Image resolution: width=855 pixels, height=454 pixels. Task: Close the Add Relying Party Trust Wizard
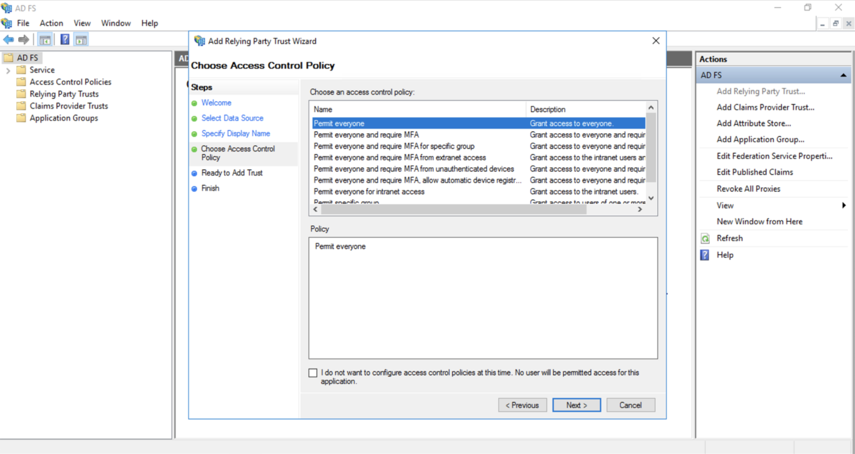[x=656, y=41]
